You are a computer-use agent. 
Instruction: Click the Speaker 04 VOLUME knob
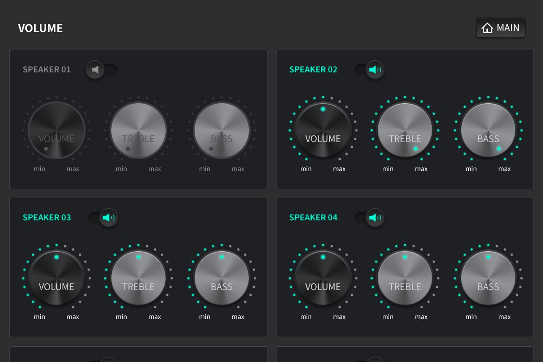click(x=323, y=278)
